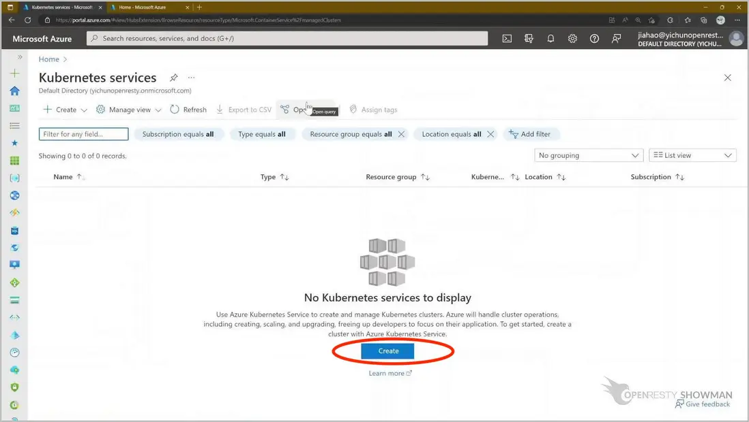
Task: Open Azure Active Directory pyramid icon
Action: coord(15,335)
